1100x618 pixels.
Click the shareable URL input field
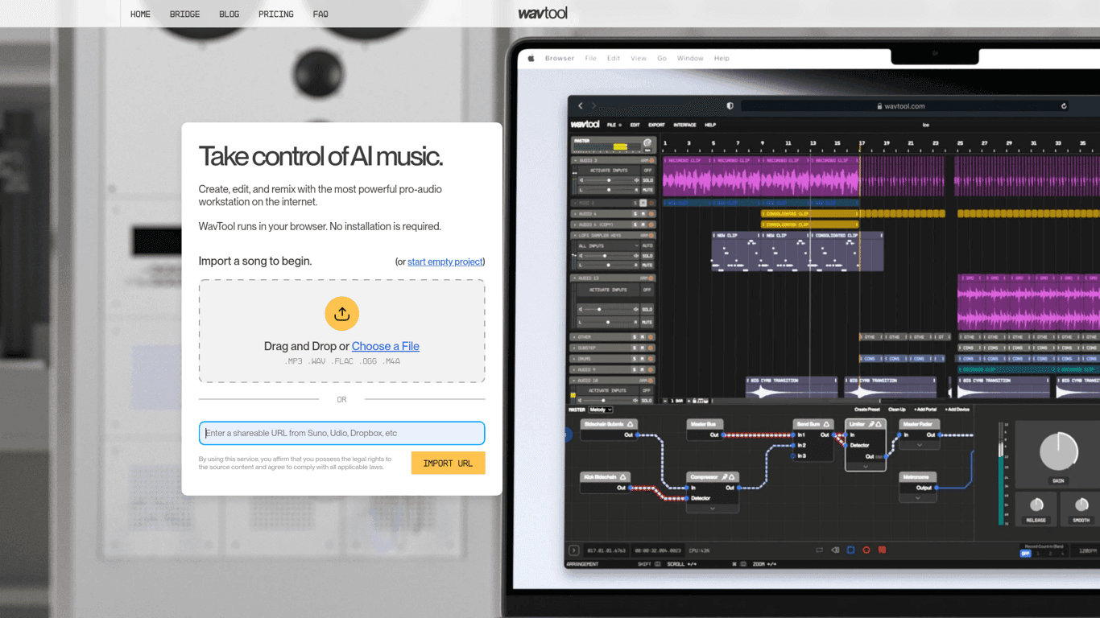coord(341,433)
